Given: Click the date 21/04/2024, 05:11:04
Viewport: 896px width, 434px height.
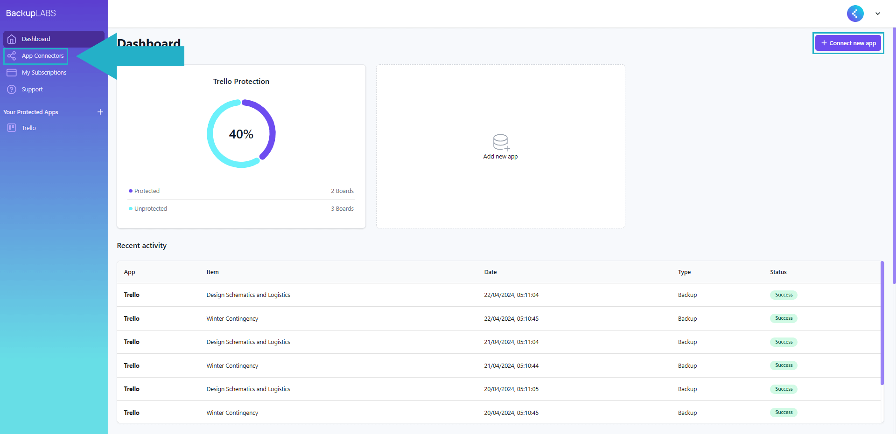Looking at the screenshot, I should pyautogui.click(x=511, y=342).
